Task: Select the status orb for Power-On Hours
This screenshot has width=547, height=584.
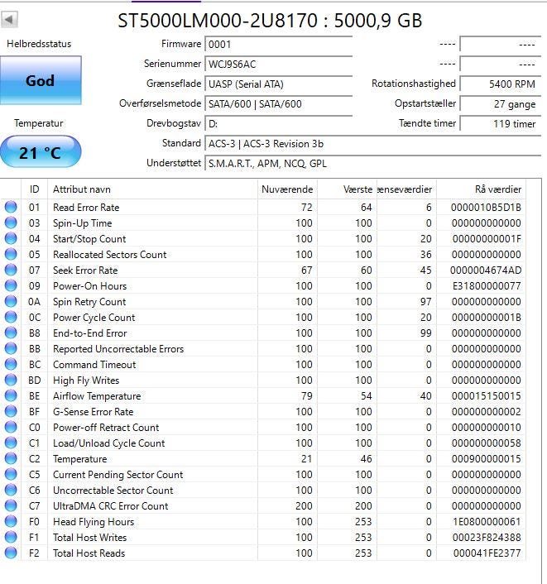Action: tap(11, 285)
